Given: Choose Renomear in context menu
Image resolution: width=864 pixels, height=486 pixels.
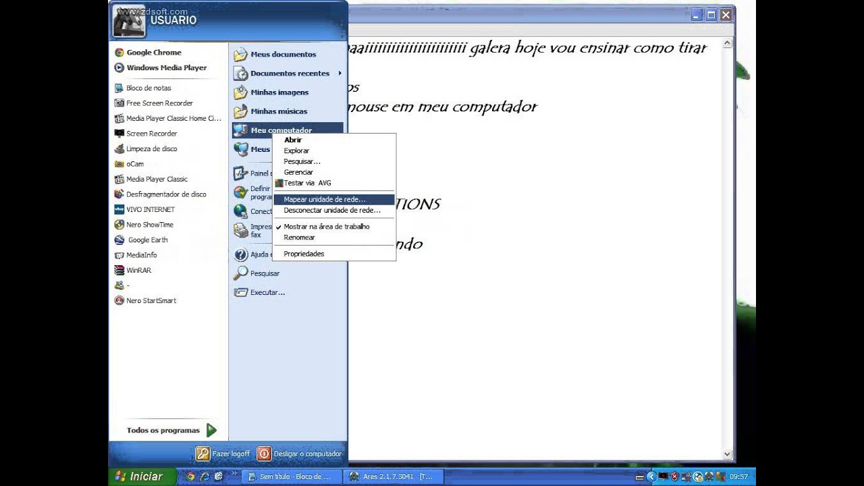Looking at the screenshot, I should pos(334,238).
